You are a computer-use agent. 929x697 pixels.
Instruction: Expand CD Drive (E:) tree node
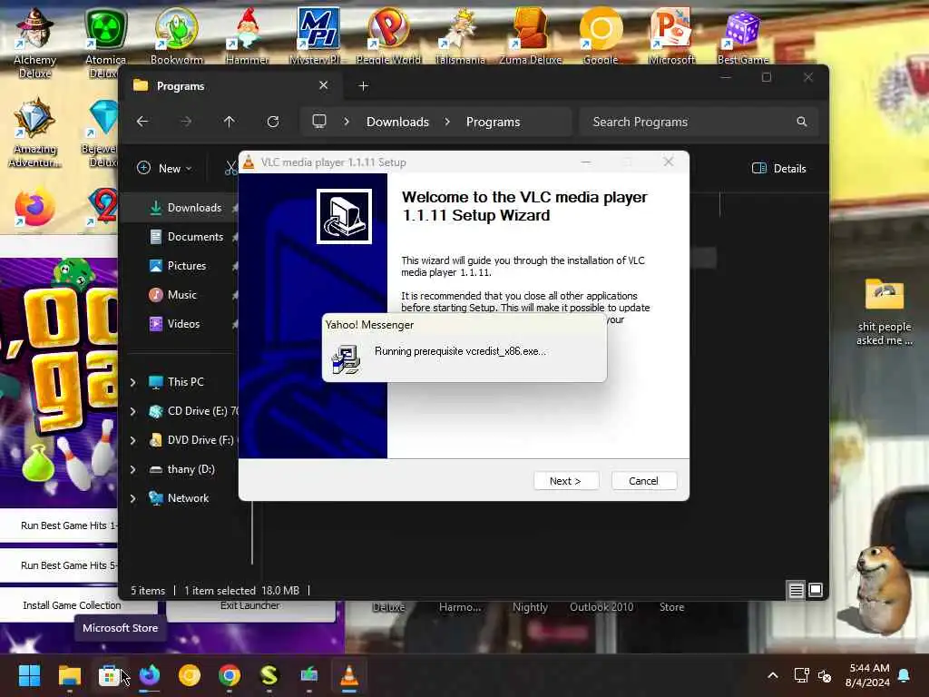(x=133, y=411)
